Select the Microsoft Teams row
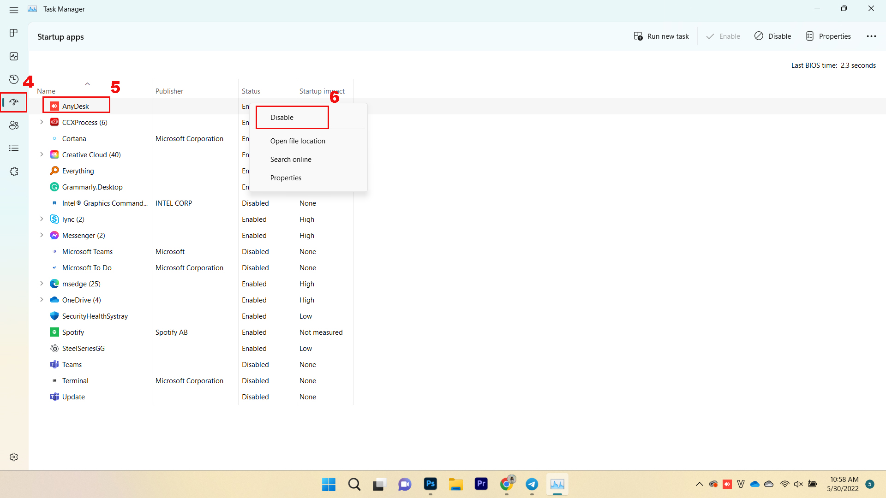 tap(191, 252)
